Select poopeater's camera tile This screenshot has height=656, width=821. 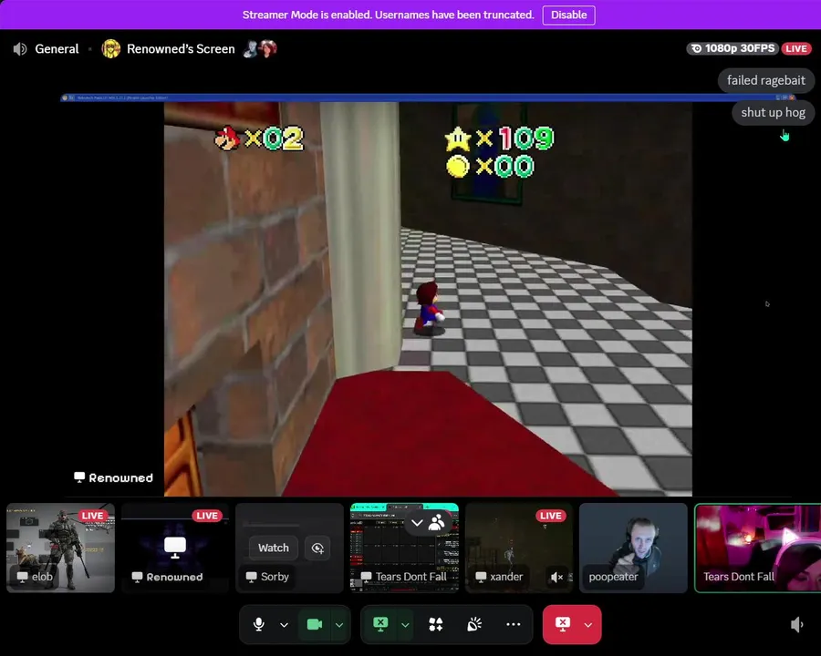click(x=633, y=548)
